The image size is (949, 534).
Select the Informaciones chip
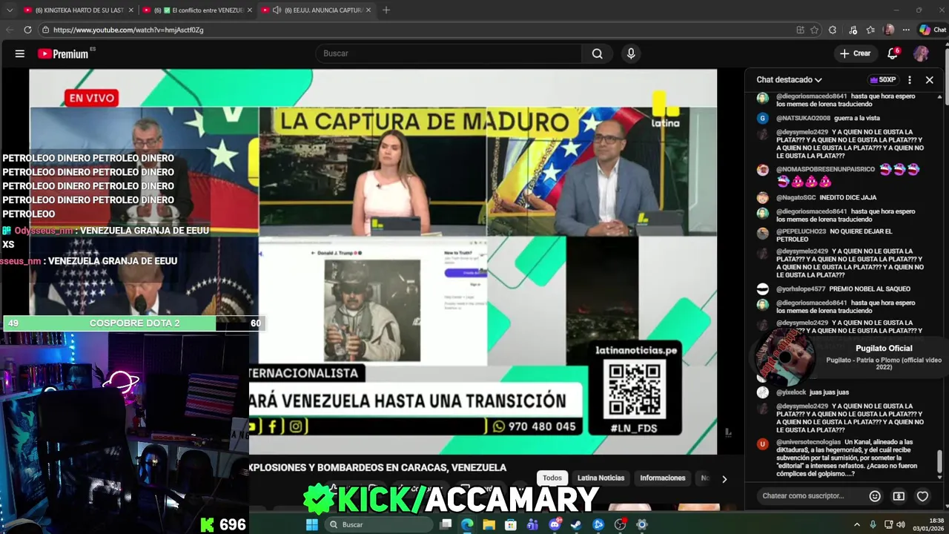pos(663,478)
